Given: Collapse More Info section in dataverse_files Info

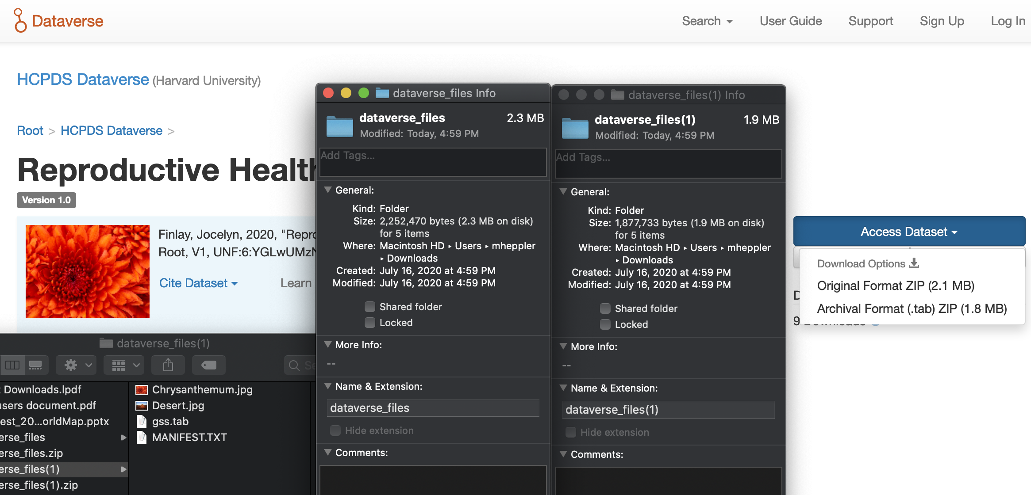Looking at the screenshot, I should 328,344.
